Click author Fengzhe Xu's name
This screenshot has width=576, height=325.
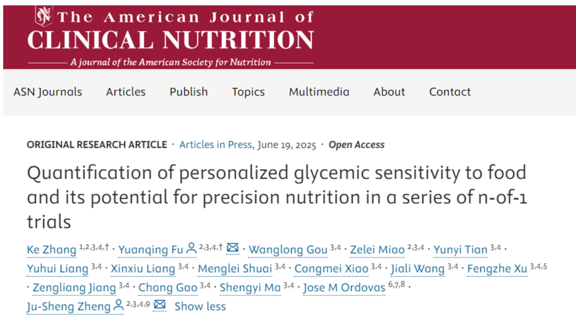(x=498, y=269)
